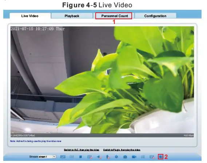The height and width of the screenshot is (163, 207).
Task: Take a snapshot with camera icon
Action: (x=125, y=157)
